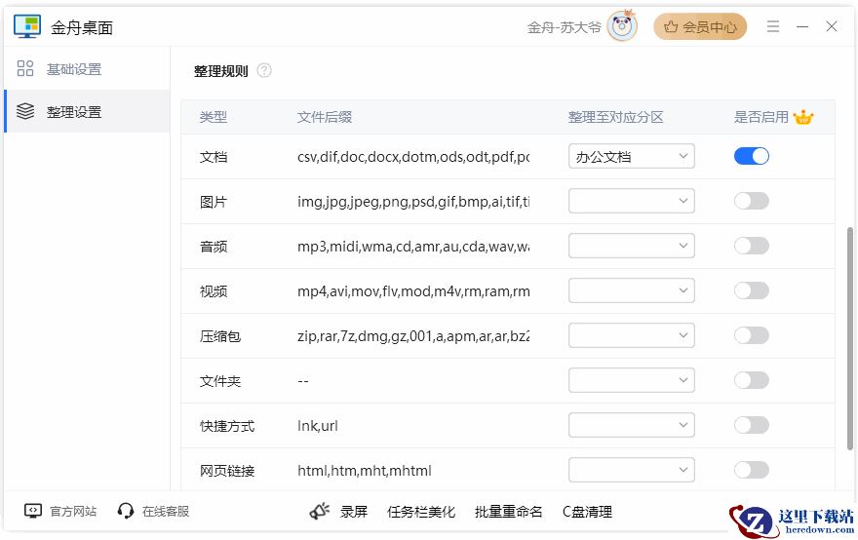
Task: Open the 办公文档 partition dropdown
Action: tap(632, 157)
